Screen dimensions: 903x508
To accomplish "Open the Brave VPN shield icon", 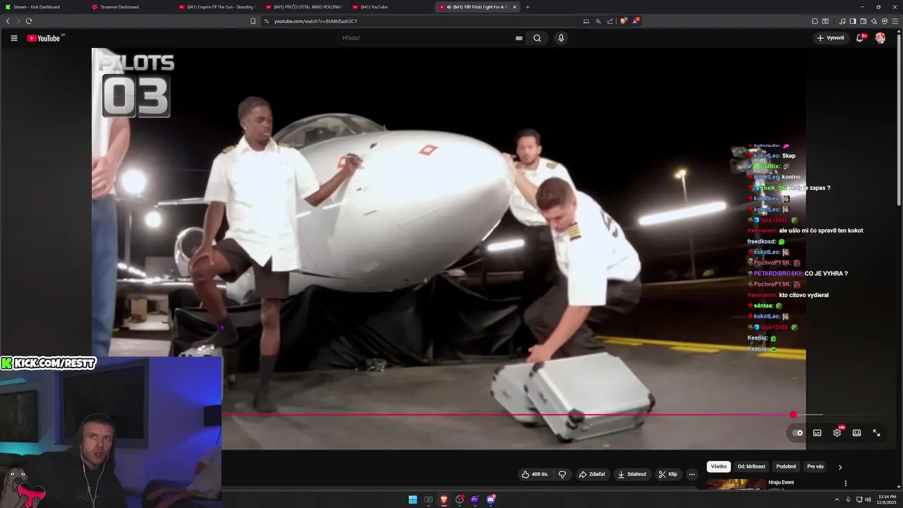I will (885, 21).
